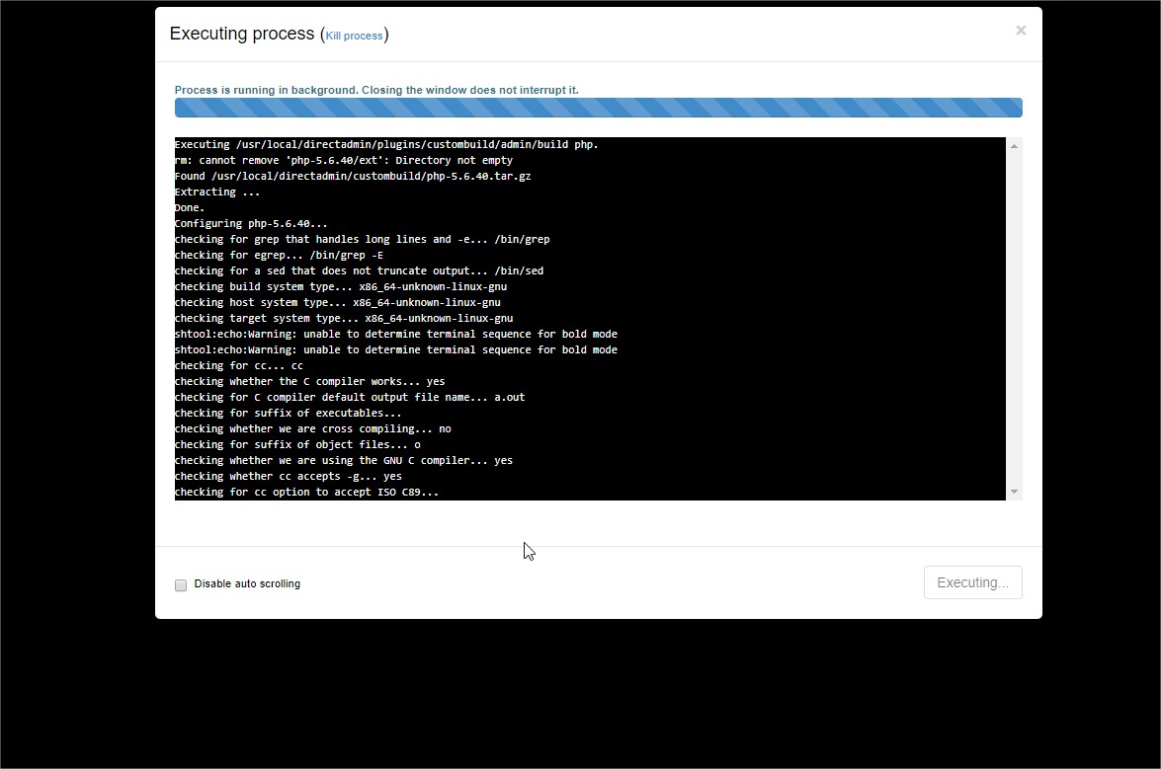Image resolution: width=1161 pixels, height=769 pixels.
Task: Click the line 'checking whether cc accepts -g... yes'
Action: (x=289, y=477)
